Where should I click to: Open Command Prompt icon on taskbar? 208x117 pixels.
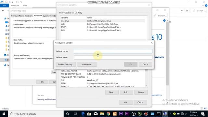pos(159,114)
